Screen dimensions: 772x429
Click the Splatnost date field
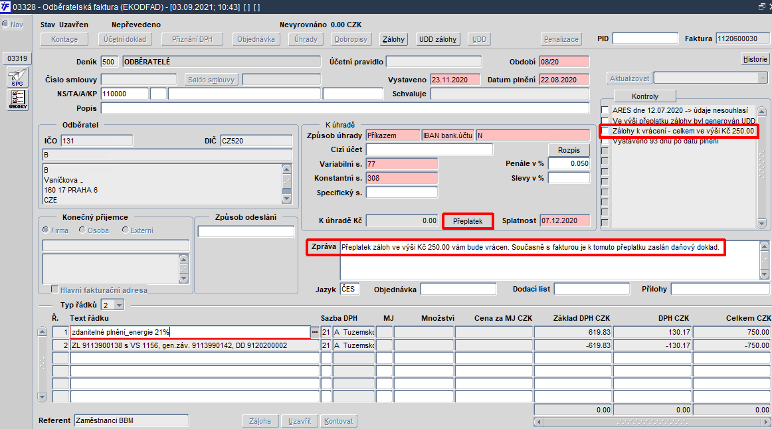[565, 221]
